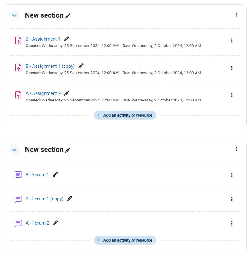Open the B - Assignment 1 activity icon
This screenshot has height=258, width=251.
point(18,41)
